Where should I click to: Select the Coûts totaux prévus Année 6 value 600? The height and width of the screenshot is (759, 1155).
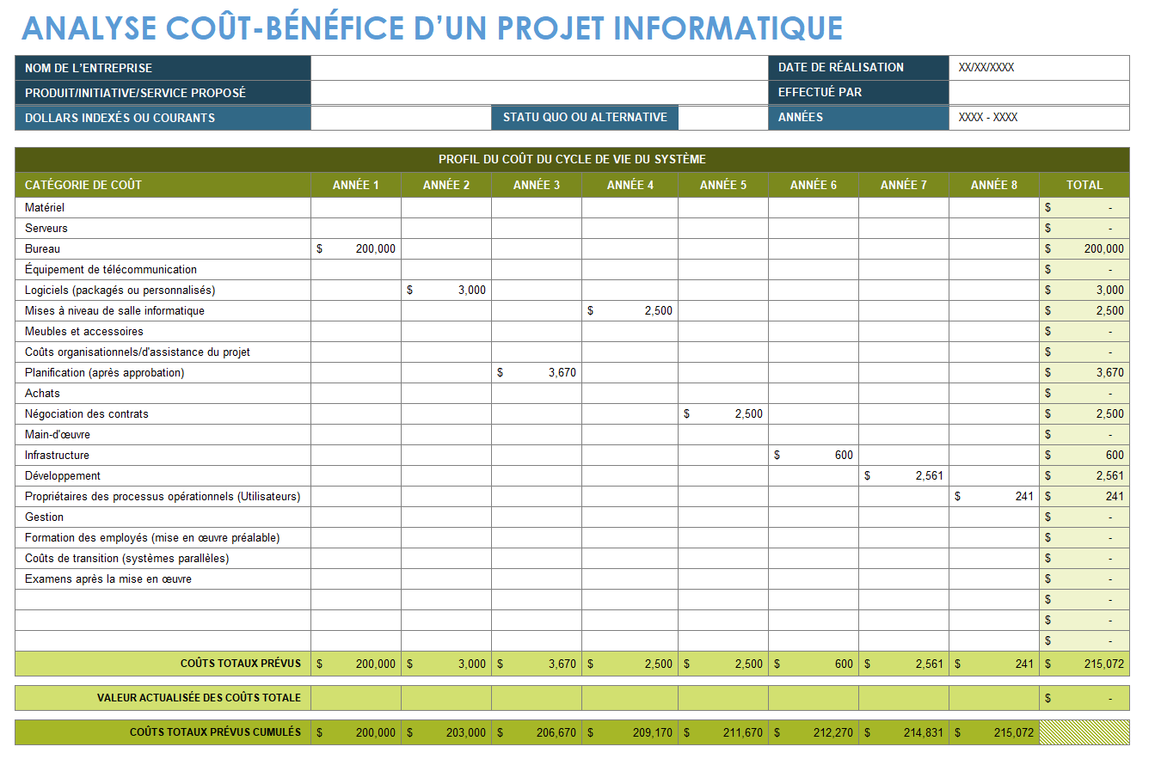(814, 664)
